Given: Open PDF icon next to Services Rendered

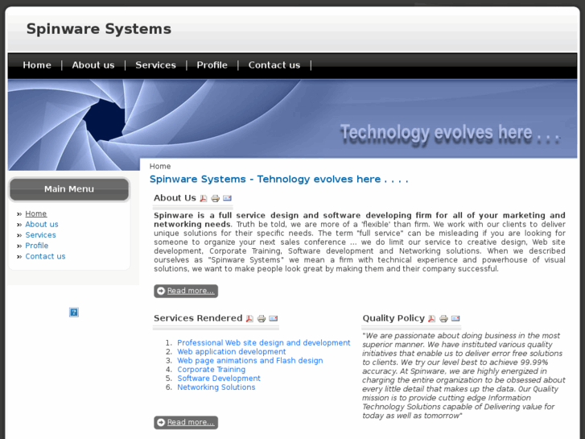Looking at the screenshot, I should 249,319.
